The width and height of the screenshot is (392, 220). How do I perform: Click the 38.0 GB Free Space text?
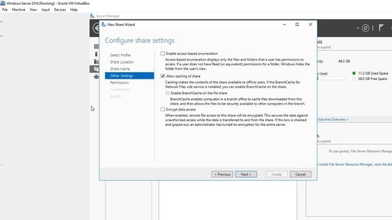(x=372, y=79)
